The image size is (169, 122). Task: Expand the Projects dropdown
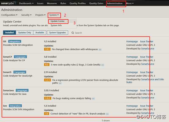point(40,15)
